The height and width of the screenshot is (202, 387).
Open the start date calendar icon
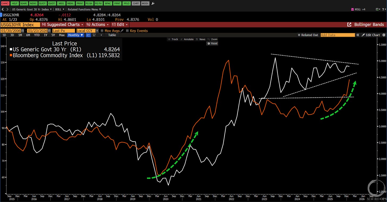[x=23, y=31]
